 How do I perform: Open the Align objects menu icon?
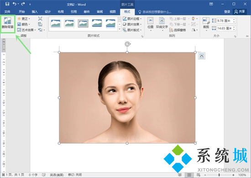(x=194, y=19)
